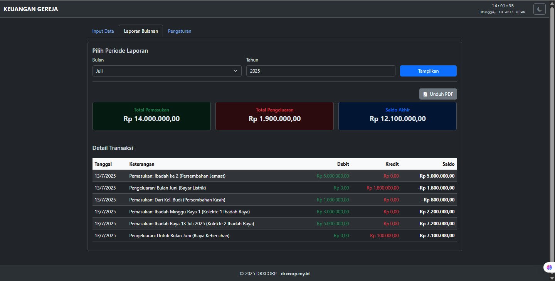This screenshot has height=281, width=555.
Task: Click the 'Detail Transaksi' heading
Action: tap(113, 148)
